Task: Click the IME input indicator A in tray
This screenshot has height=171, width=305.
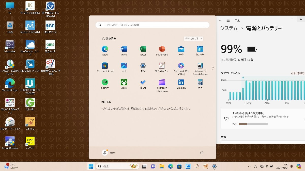Action: [x=255, y=166]
